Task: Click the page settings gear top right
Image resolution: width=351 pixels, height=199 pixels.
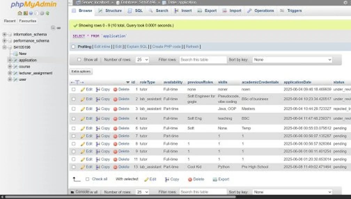Action: click(x=345, y=2)
